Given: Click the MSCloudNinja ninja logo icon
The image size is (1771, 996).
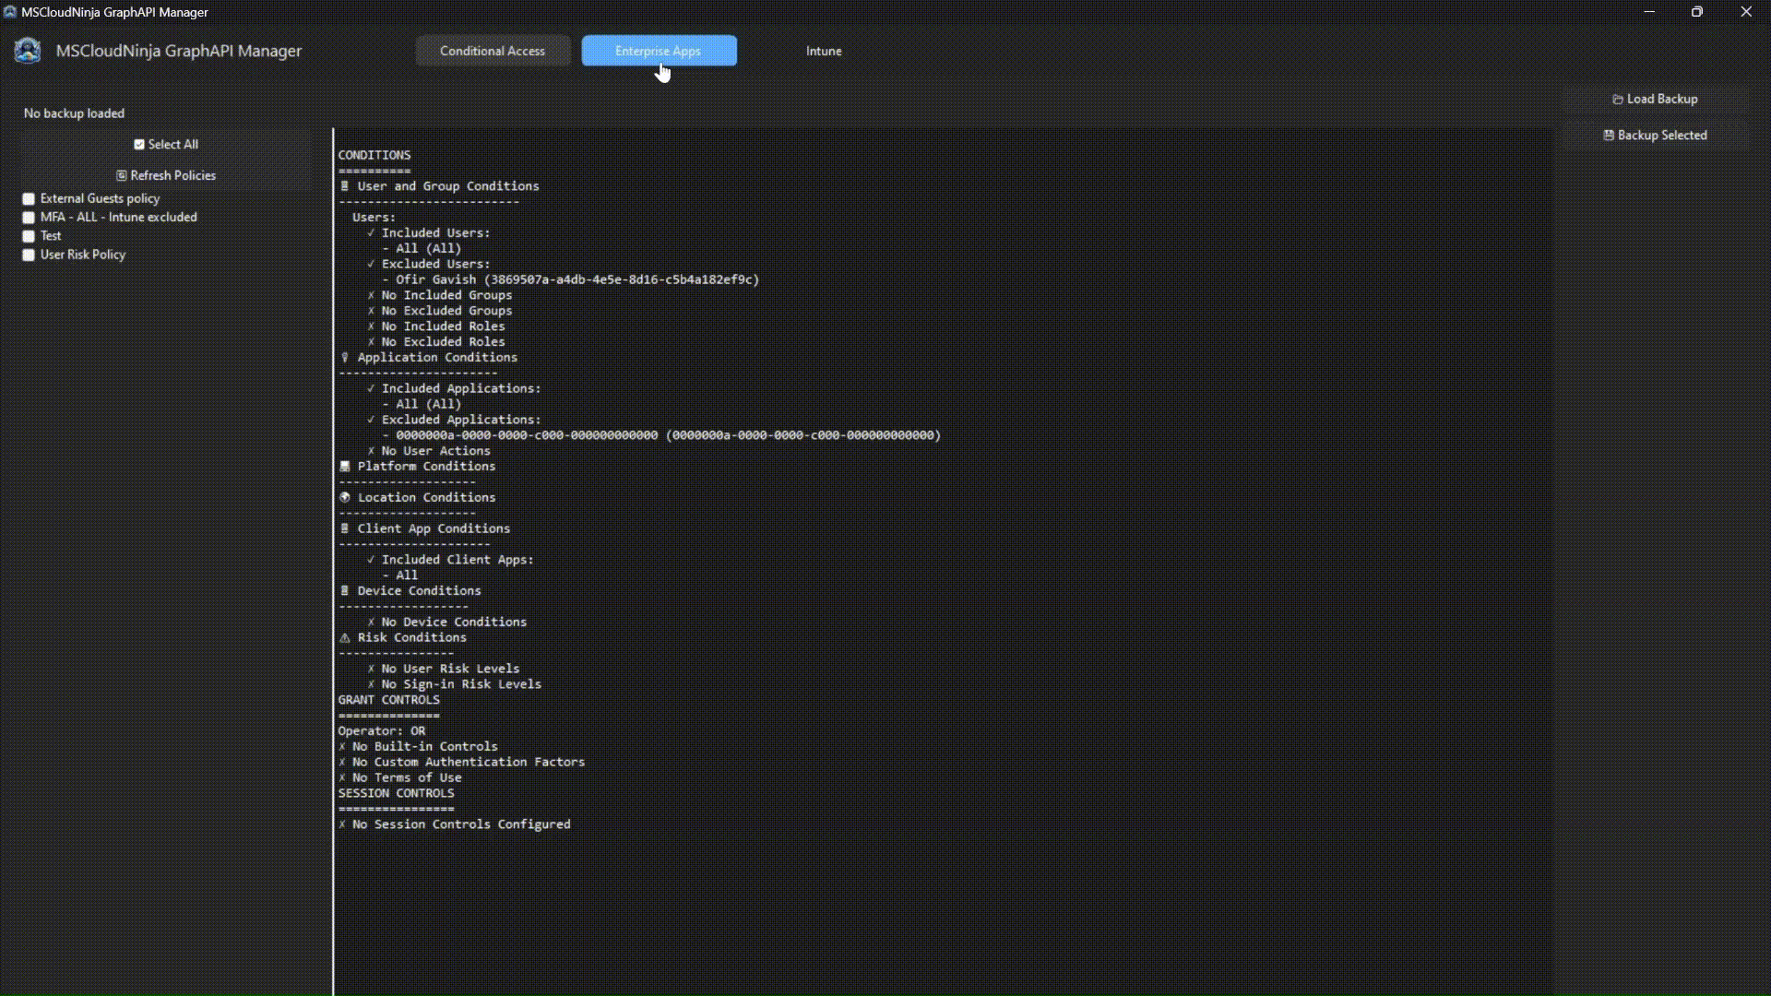Looking at the screenshot, I should pyautogui.click(x=28, y=51).
